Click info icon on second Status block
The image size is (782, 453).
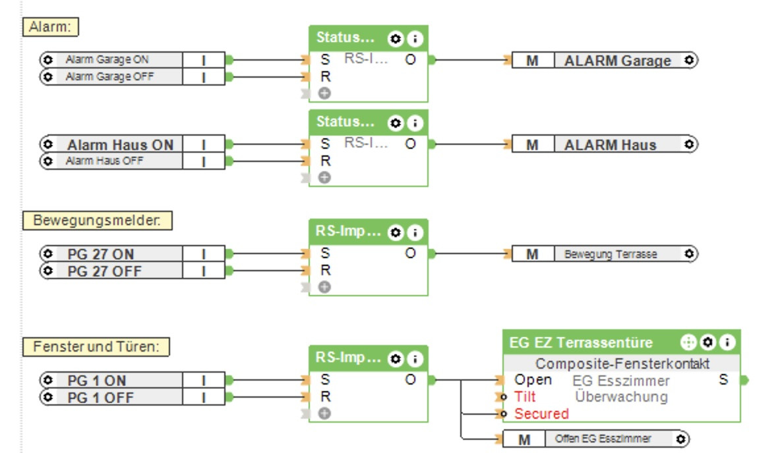pyautogui.click(x=415, y=123)
